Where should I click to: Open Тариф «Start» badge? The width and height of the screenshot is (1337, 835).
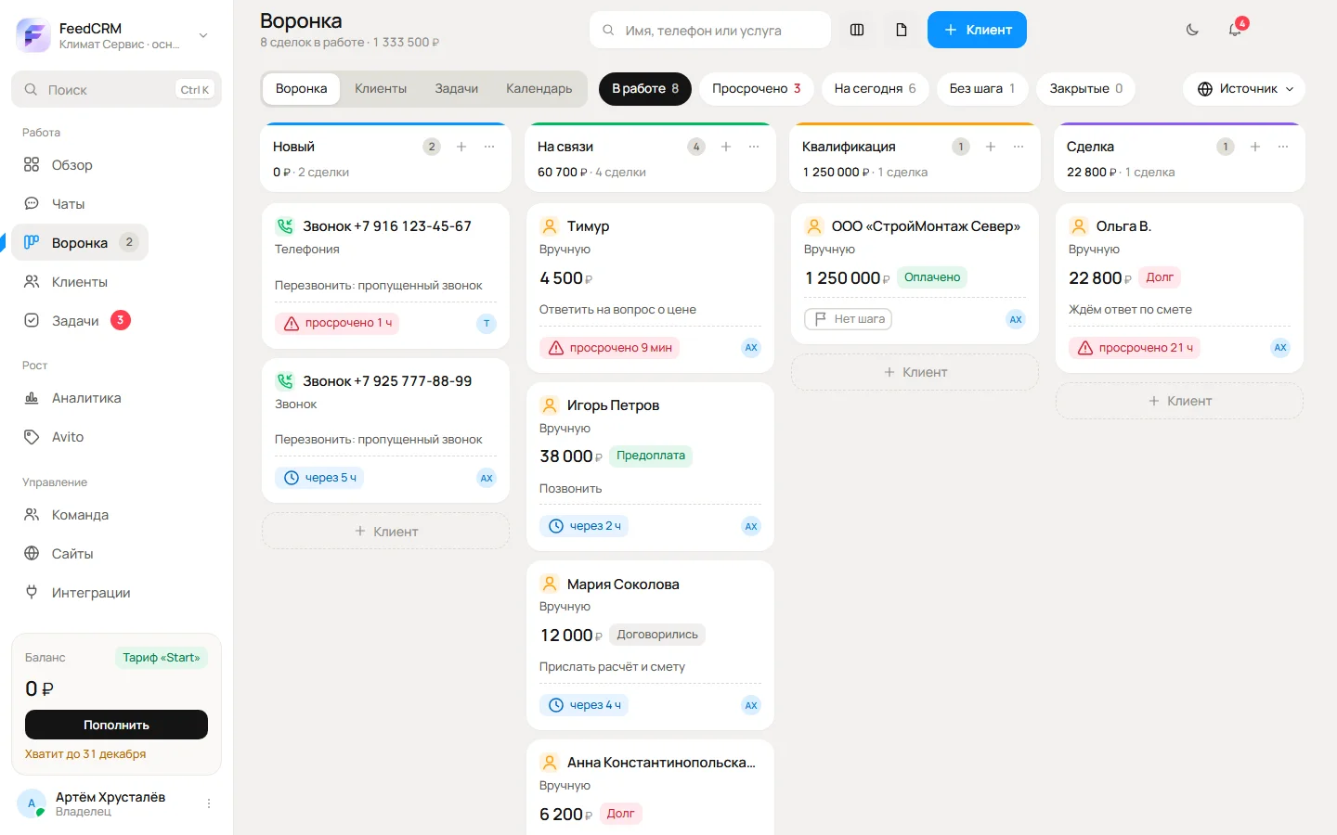[162, 658]
